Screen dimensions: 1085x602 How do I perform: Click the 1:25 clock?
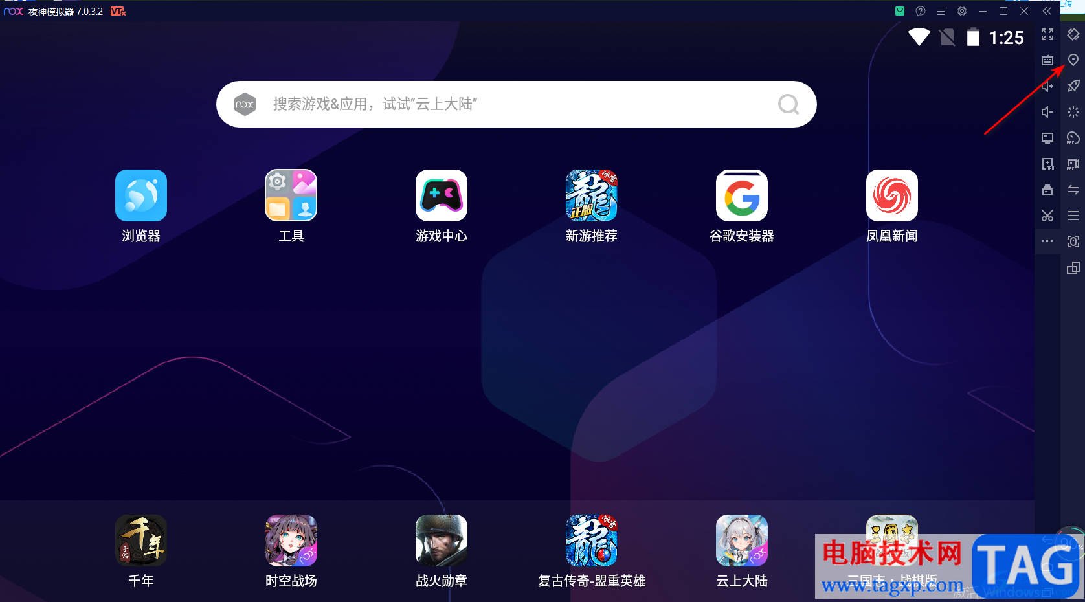coord(1007,38)
